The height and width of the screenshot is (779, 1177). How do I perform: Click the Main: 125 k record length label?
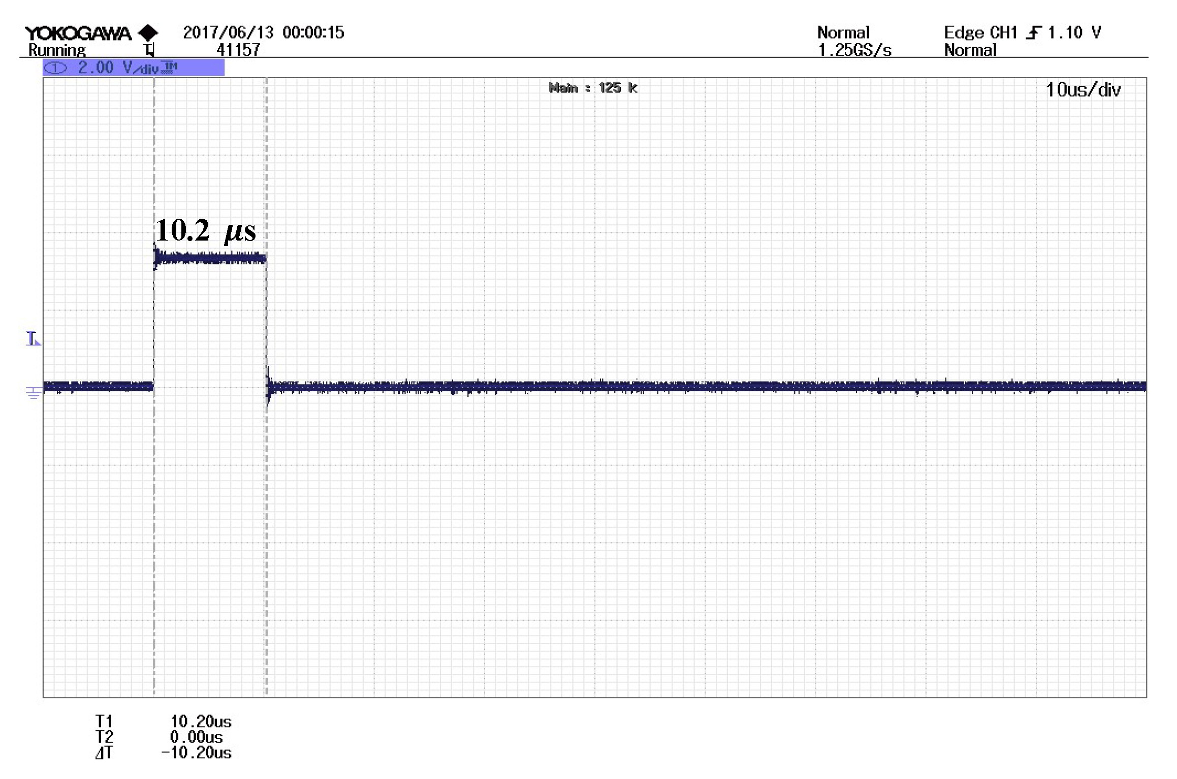[593, 88]
